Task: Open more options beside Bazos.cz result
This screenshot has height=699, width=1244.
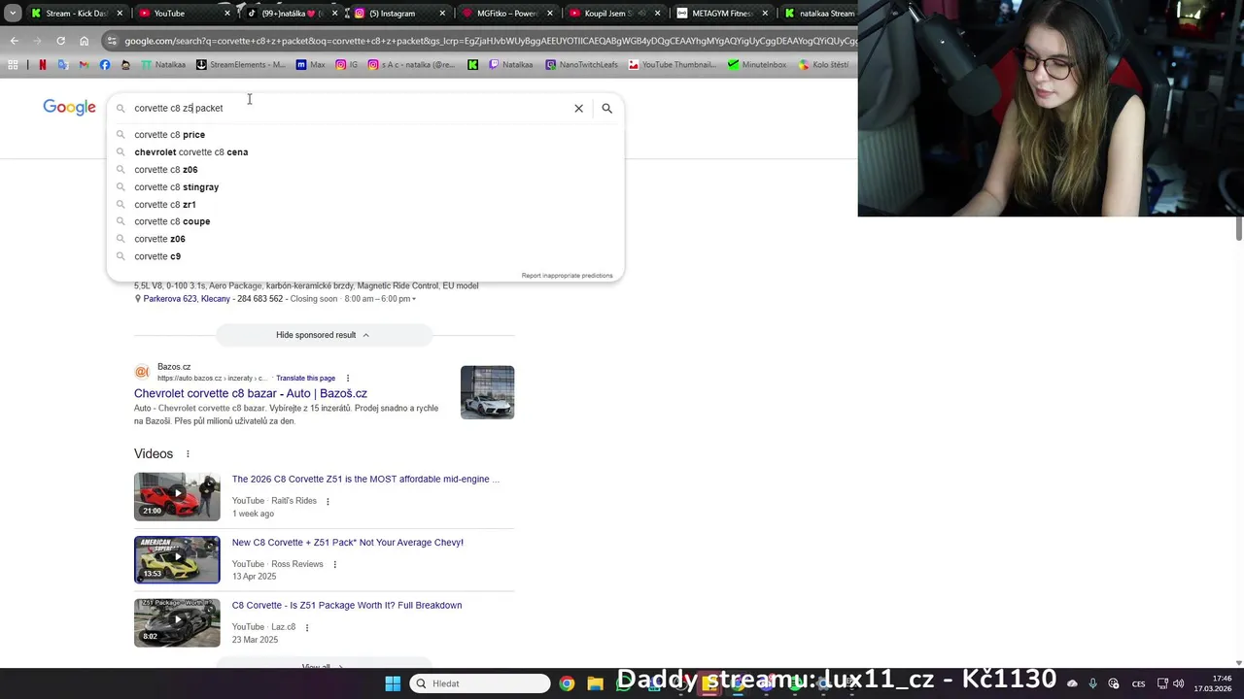Action: click(348, 378)
